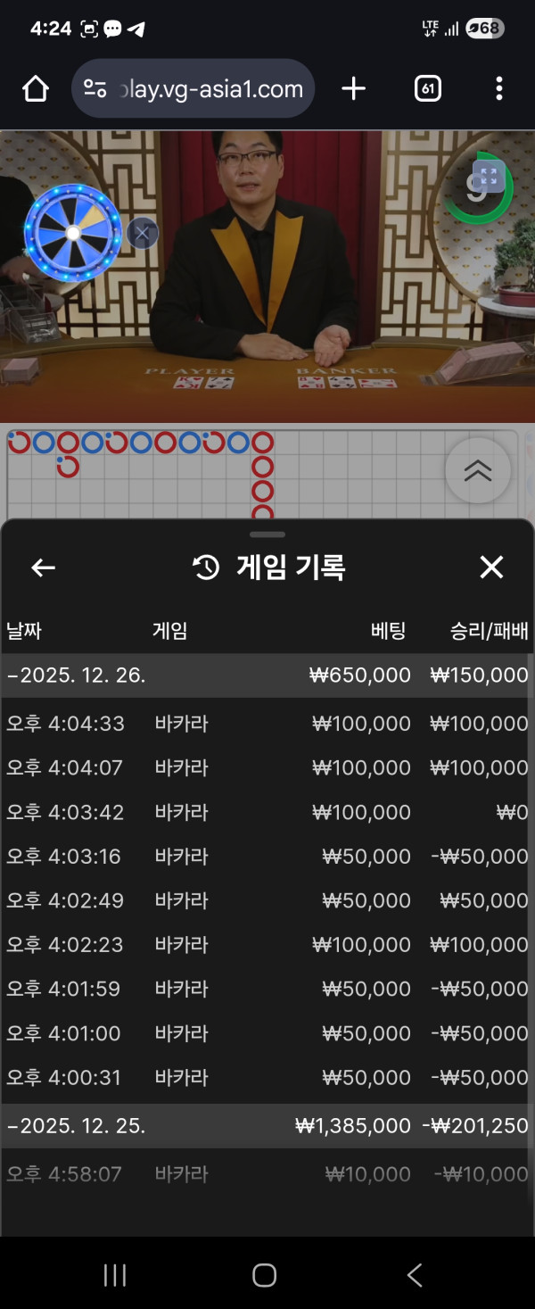Open a new tab with plus icon
Screen dimensions: 535x1309
click(x=354, y=88)
